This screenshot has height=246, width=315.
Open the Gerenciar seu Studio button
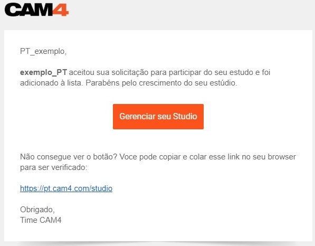click(158, 117)
